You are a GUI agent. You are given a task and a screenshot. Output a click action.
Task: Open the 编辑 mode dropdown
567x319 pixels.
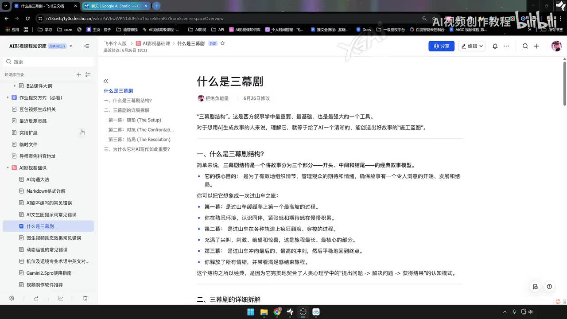[472, 46]
